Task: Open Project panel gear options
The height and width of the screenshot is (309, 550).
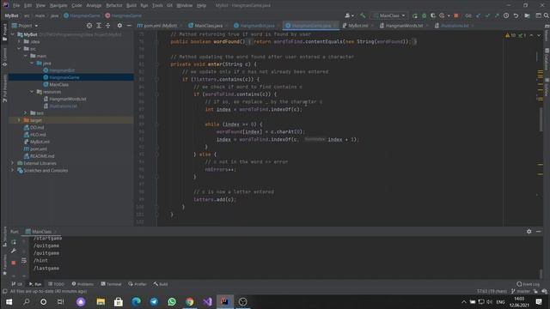Action: click(119, 26)
